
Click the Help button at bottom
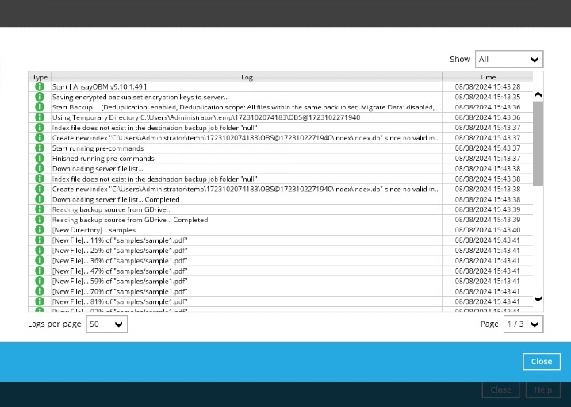[542, 390]
